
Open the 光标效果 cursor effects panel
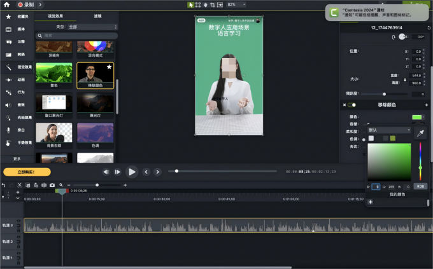[x=17, y=118]
